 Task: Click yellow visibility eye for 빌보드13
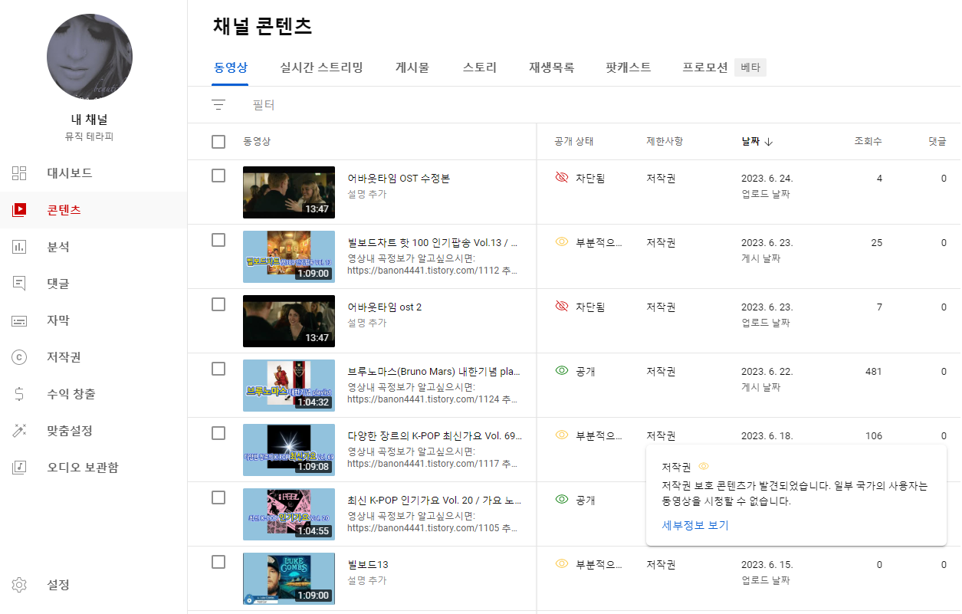click(562, 564)
